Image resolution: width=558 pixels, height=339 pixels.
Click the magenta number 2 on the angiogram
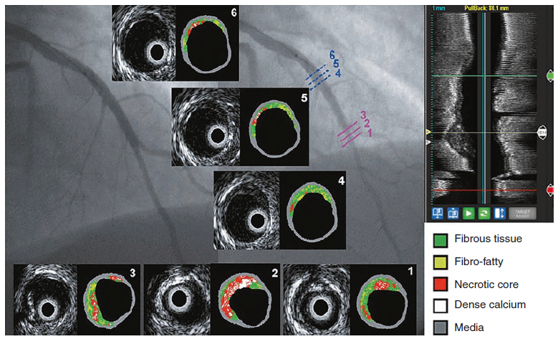click(367, 123)
